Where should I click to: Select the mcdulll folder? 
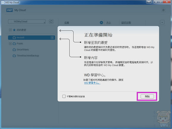tap(31, 38)
